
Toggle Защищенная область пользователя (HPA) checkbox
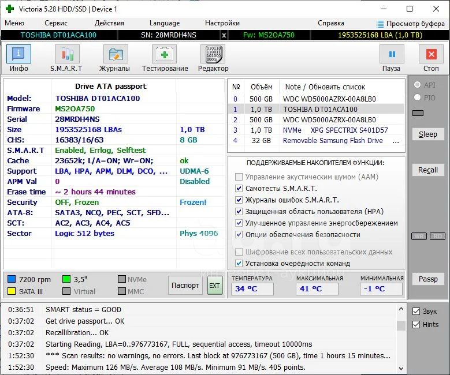coord(239,212)
